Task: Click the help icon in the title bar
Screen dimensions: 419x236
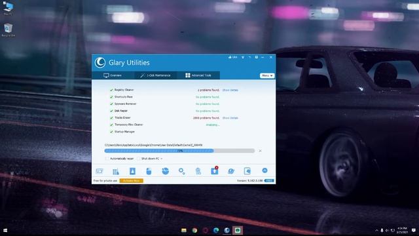Action: coord(256,57)
